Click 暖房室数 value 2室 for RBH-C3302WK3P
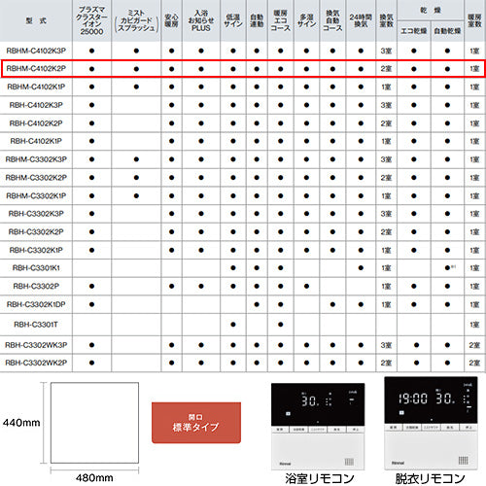The width and height of the screenshot is (486, 486). (x=474, y=345)
